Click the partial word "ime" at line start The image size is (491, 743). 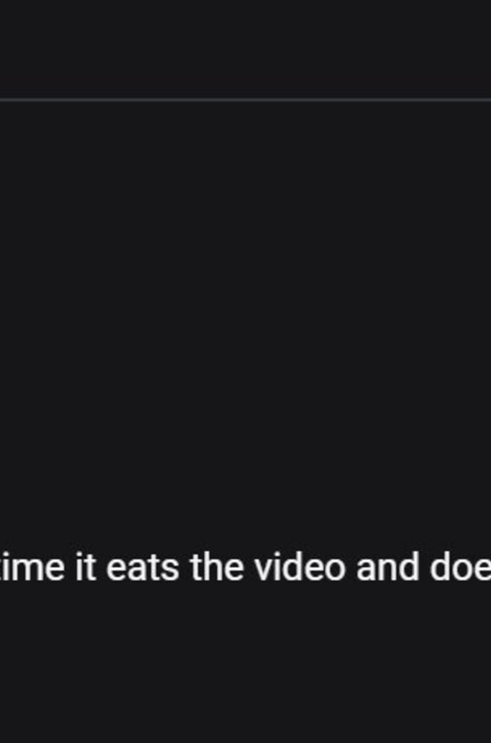(32, 566)
